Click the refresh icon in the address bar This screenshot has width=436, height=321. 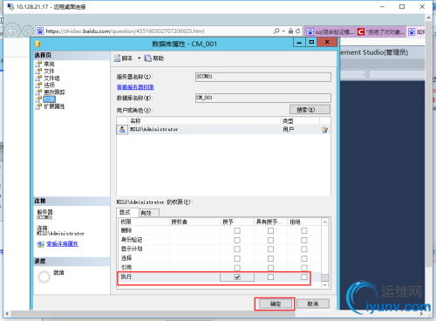coord(298,31)
